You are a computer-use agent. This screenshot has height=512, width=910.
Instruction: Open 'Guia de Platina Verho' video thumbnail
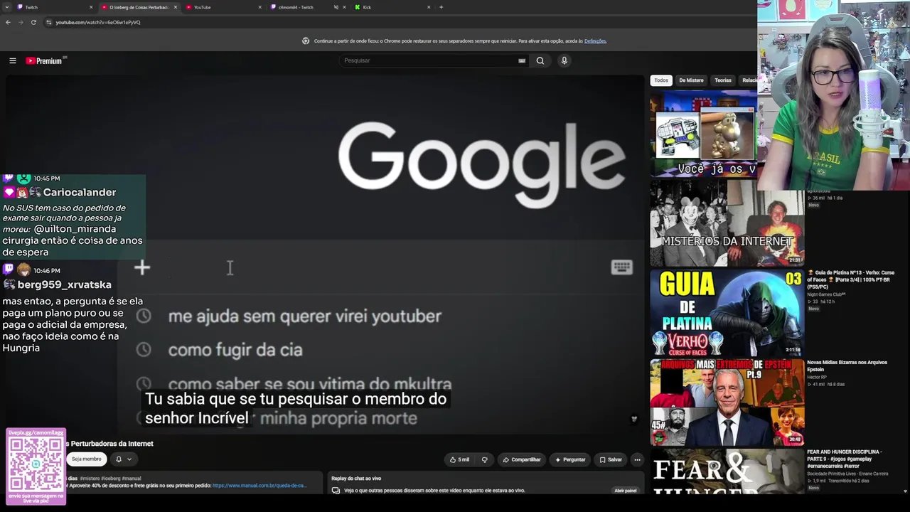[727, 312]
